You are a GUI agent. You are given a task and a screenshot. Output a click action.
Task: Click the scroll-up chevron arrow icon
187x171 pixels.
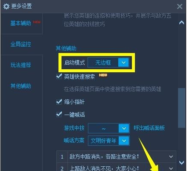[181, 23]
